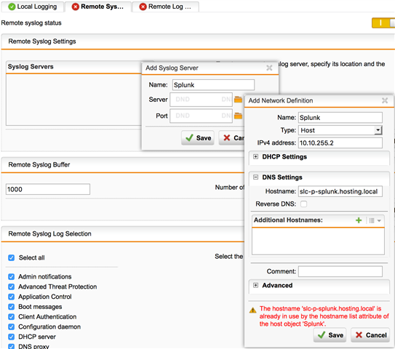395x349 pixels.
Task: Collapse the DNS Settings section
Action: point(255,177)
